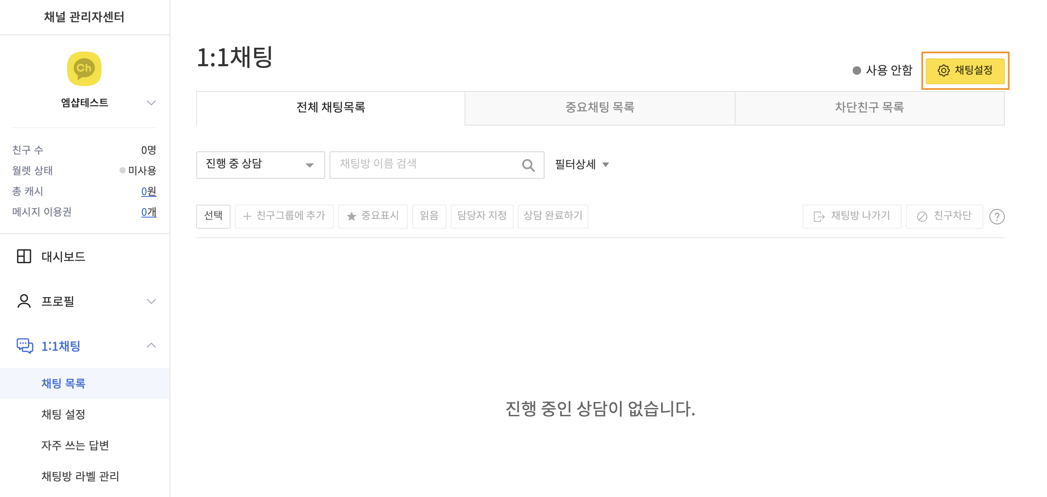Click the yellow Ch channel logo

(84, 69)
